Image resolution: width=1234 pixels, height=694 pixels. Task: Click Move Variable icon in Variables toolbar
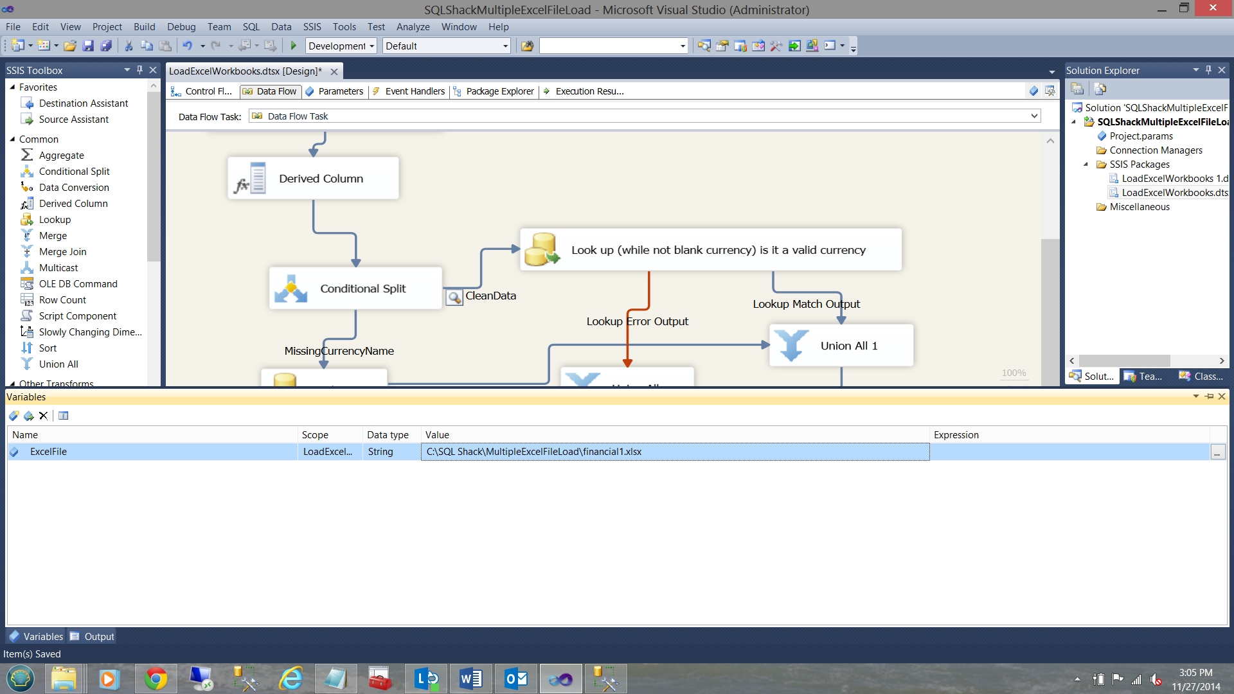(x=28, y=416)
